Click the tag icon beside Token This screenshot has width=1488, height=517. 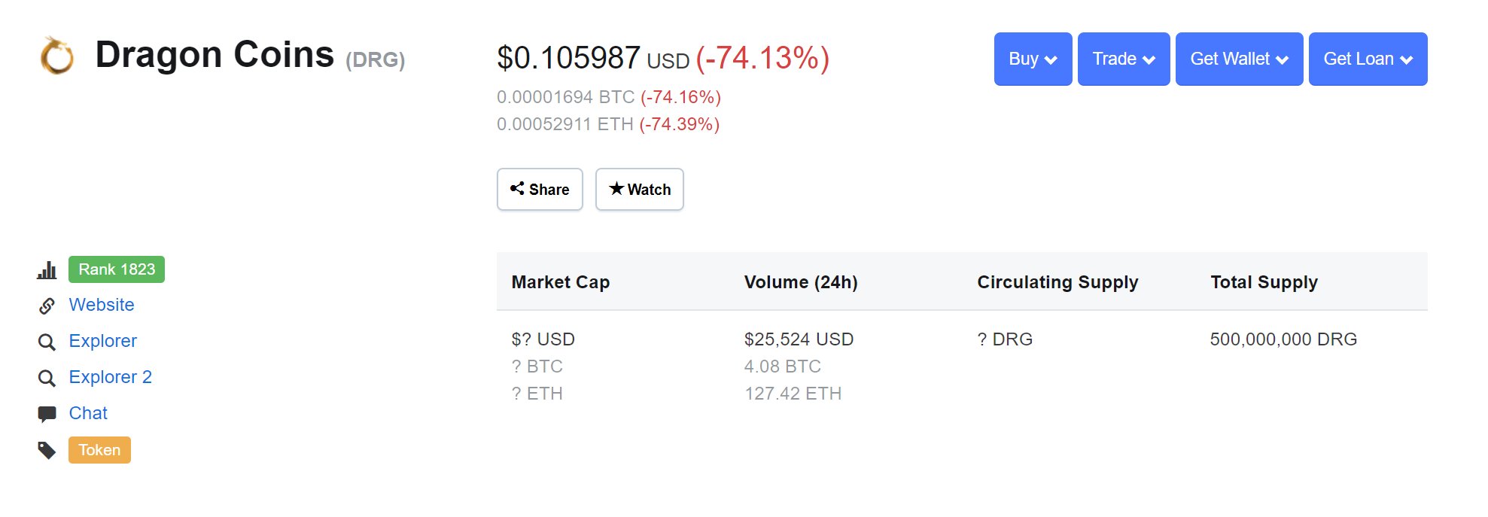47,450
